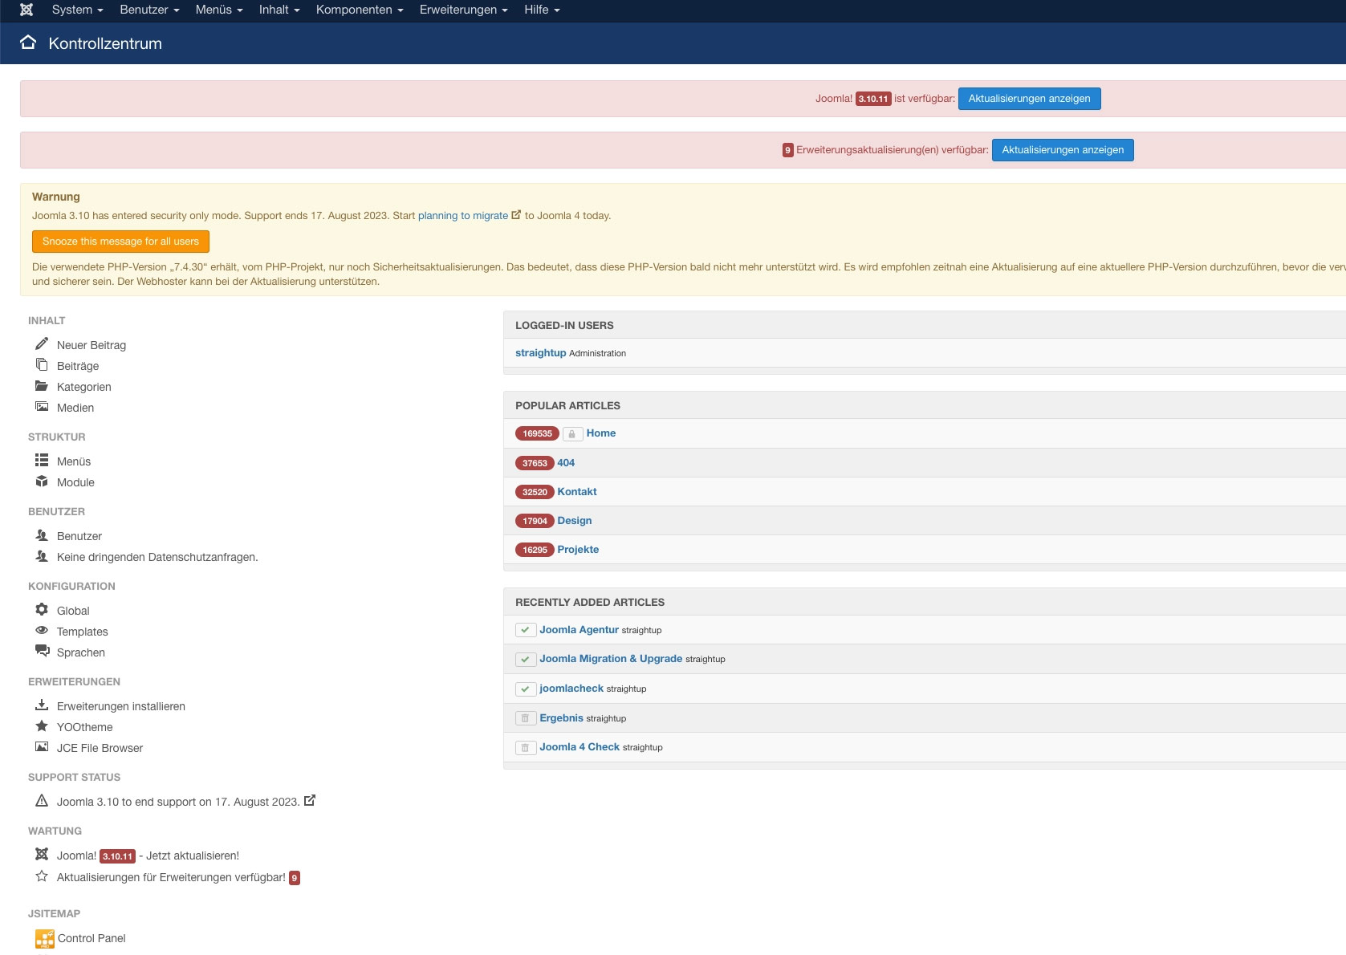Click the home icon beside Kontrollzentrum
Viewport: 1346px width, 955px height.
28,43
